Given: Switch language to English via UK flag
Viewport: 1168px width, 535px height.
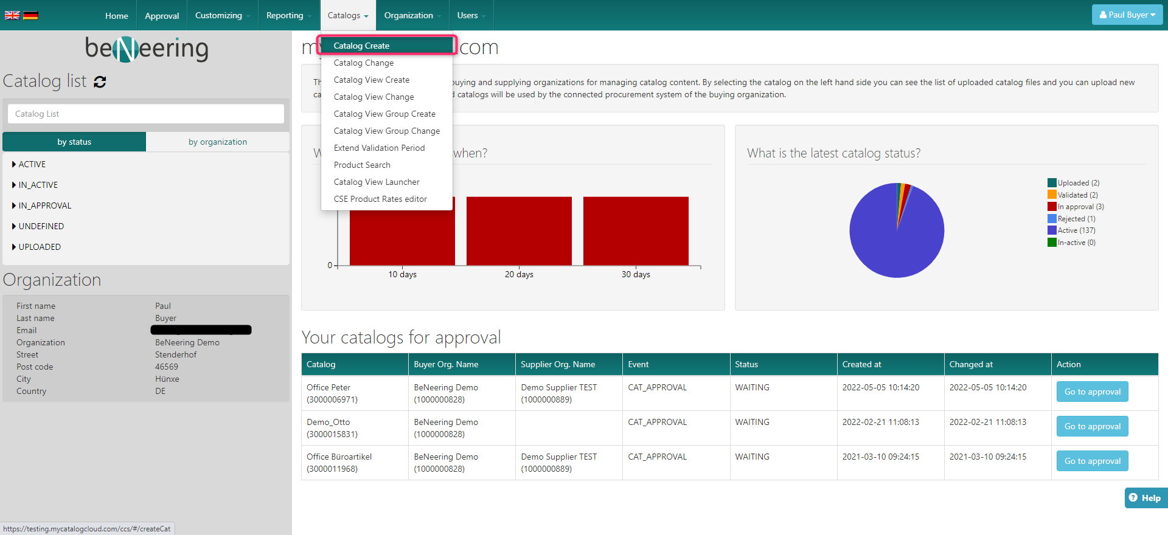Looking at the screenshot, I should pyautogui.click(x=12, y=15).
